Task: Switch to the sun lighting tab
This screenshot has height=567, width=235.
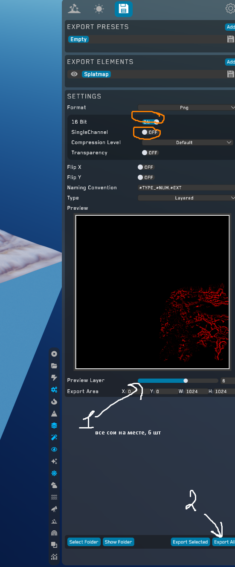Action: coord(99,9)
